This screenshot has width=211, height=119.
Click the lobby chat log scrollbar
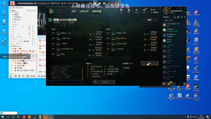[82, 74]
